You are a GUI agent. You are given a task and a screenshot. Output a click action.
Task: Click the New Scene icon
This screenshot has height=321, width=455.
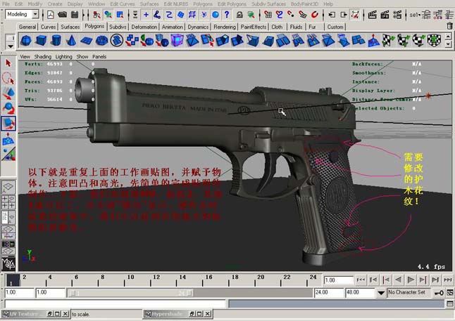point(51,15)
